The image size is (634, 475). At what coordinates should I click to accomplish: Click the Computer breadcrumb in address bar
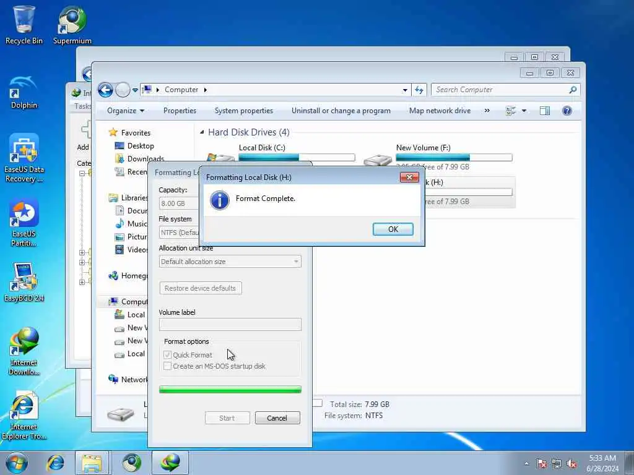181,90
